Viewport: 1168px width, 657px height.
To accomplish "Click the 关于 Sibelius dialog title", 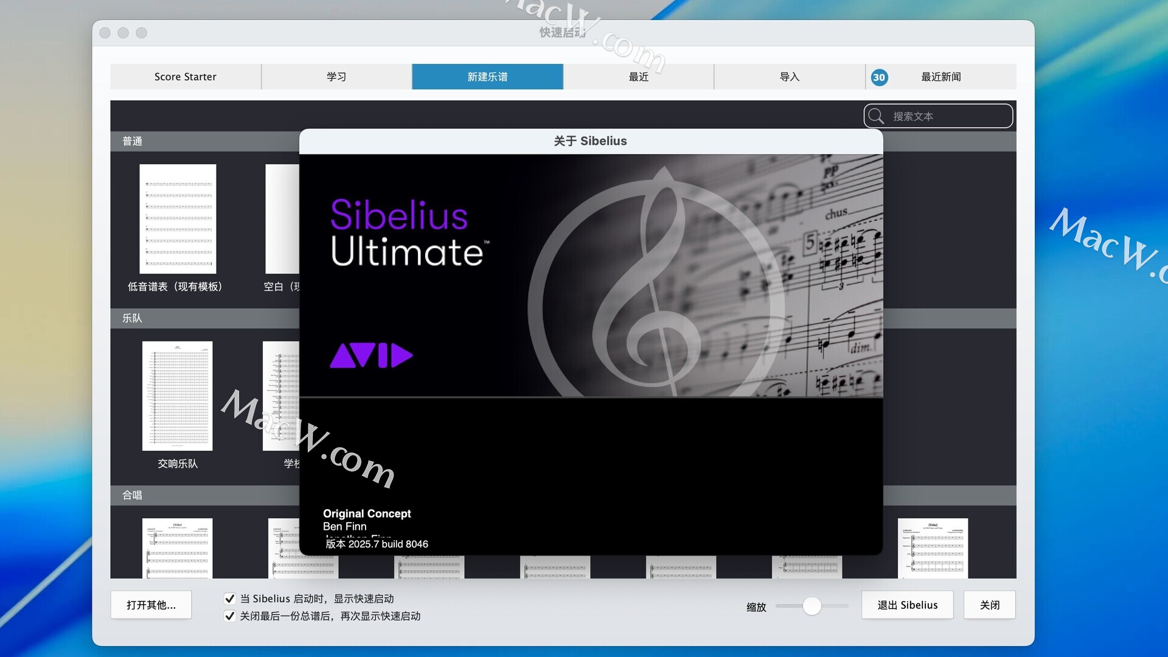I will [590, 141].
